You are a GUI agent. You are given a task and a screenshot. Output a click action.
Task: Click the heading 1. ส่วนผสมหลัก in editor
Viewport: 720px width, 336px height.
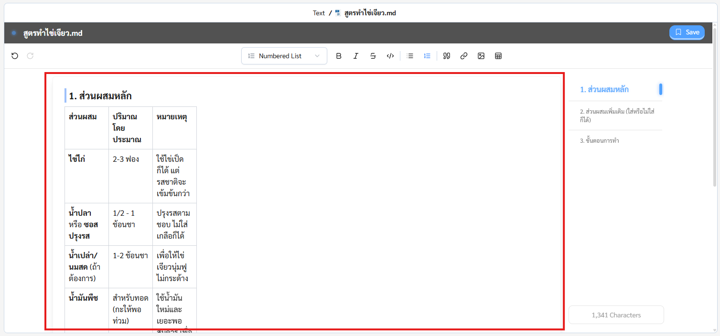(x=100, y=96)
